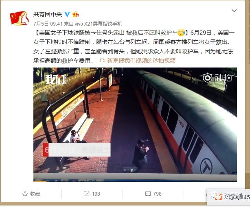Open the 798 comments count
The width and height of the screenshot is (250, 207).
(x=157, y=194)
